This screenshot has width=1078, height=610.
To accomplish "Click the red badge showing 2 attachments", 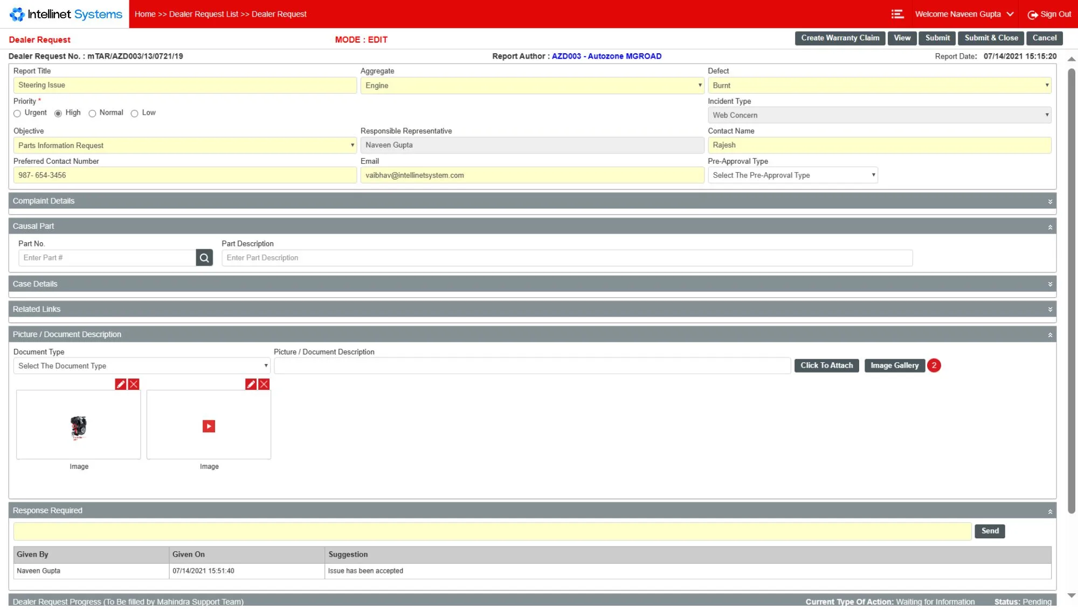I will coord(935,366).
